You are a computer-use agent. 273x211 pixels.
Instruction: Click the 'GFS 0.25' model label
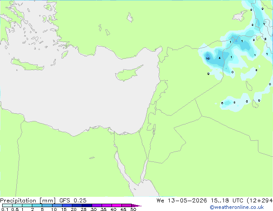coord(73,201)
